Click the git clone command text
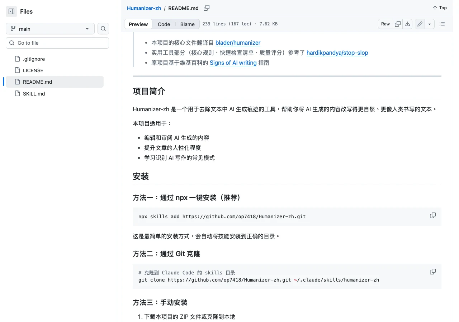The image size is (459, 322). 259,280
